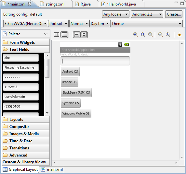Click the canvas vertical scrollbar up arrow
This screenshot has height=174, width=186.
[182, 43]
